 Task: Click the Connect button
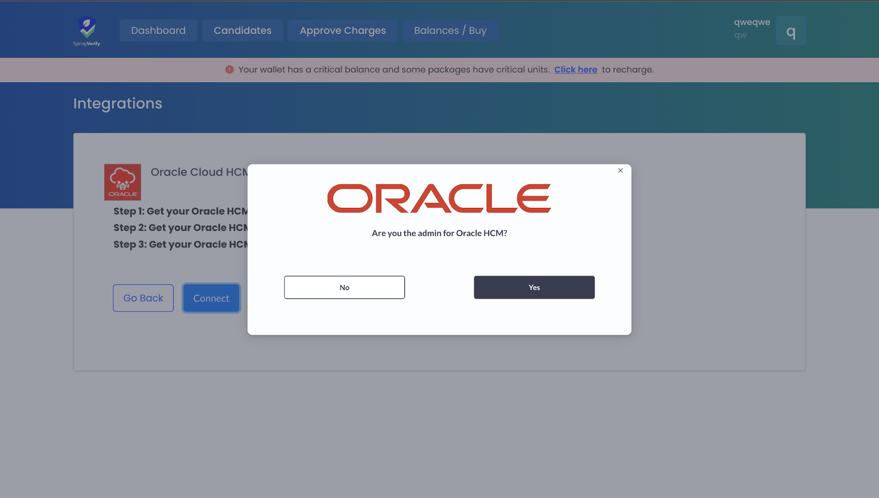212,298
